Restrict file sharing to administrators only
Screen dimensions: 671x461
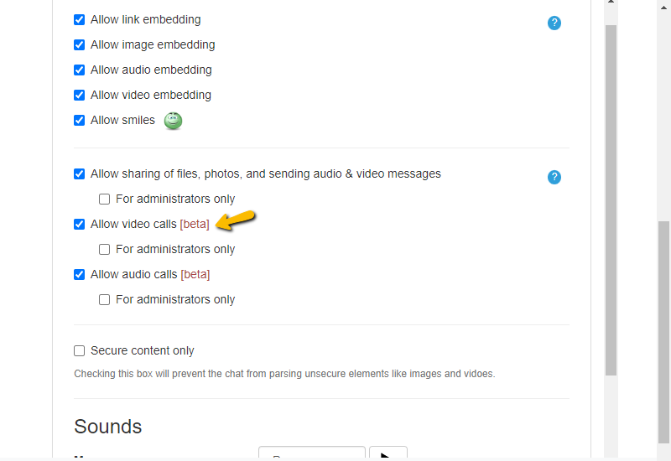click(104, 199)
